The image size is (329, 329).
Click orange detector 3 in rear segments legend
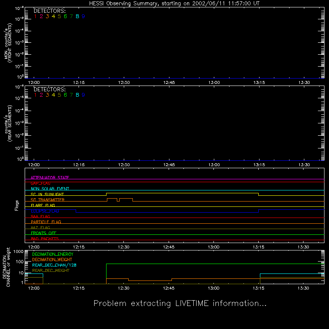(47, 95)
